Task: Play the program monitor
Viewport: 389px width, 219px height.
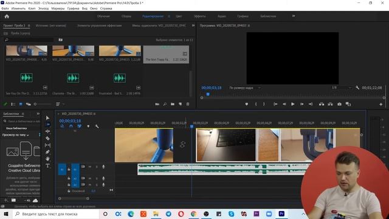Action: [293, 104]
